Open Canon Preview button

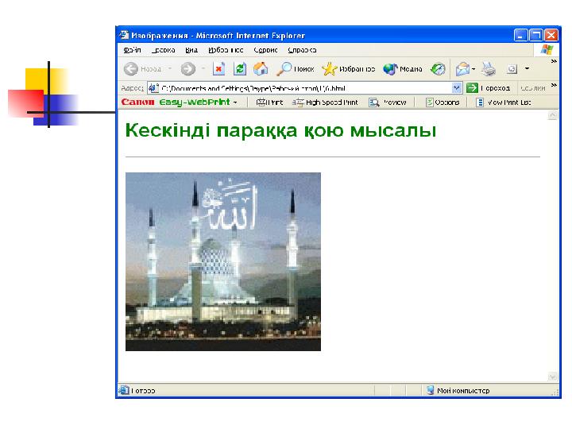[388, 102]
